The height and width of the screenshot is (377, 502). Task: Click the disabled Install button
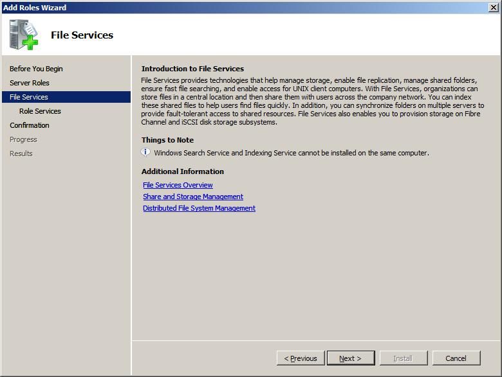pos(404,358)
